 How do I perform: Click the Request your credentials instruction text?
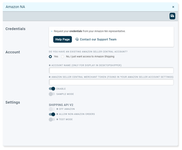[90, 31]
